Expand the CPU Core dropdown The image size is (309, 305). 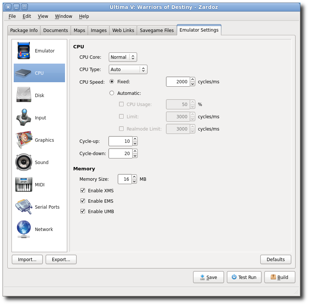pos(123,57)
